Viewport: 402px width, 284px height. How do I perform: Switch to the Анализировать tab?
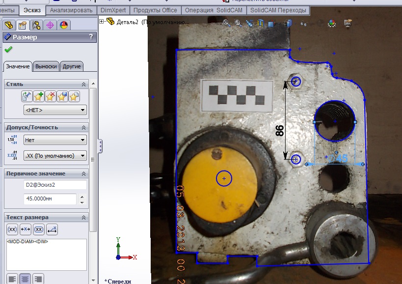(71, 10)
